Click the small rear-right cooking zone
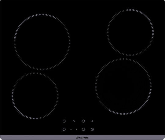The width and height of the screenshot is (165, 140). point(130,32)
